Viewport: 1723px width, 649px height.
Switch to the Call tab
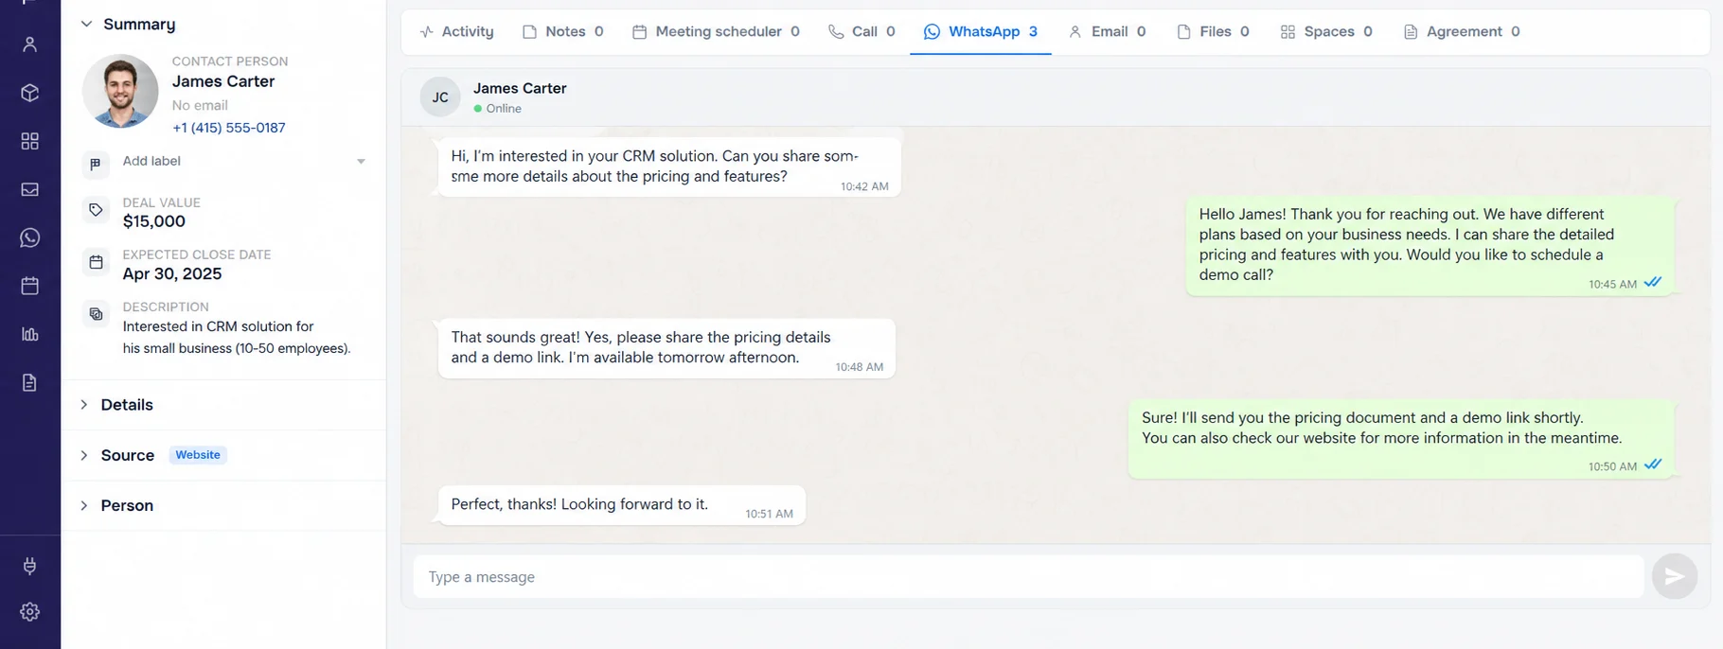pos(861,31)
